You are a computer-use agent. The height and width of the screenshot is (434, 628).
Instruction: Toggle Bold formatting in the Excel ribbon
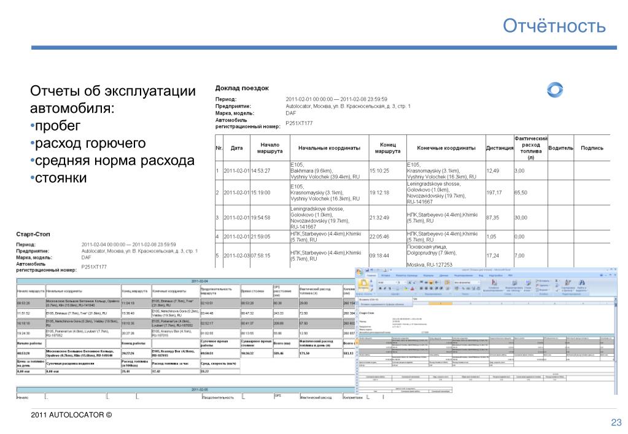[x=380, y=288]
